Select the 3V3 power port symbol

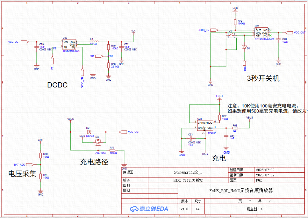point(133,32)
